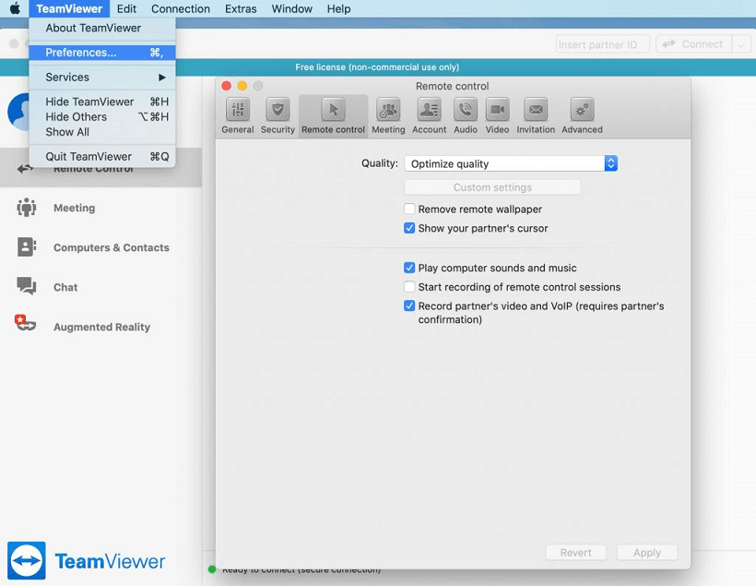This screenshot has width=756, height=586.
Task: Click the Apply button
Action: click(646, 553)
